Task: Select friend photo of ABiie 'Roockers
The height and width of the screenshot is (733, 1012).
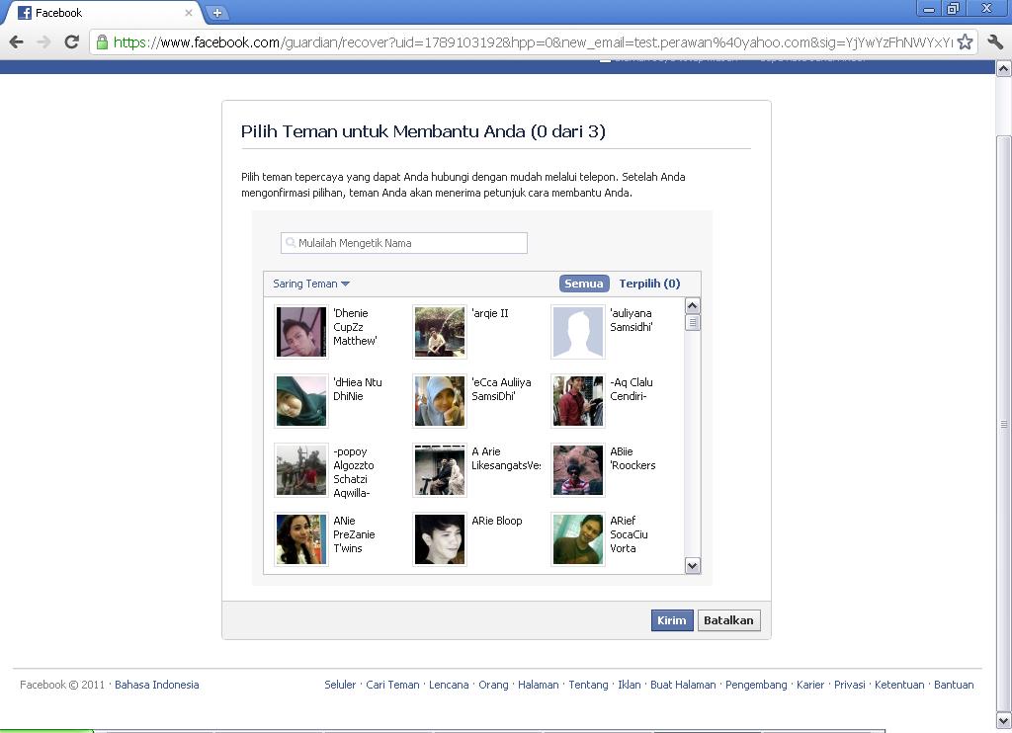Action: click(577, 470)
